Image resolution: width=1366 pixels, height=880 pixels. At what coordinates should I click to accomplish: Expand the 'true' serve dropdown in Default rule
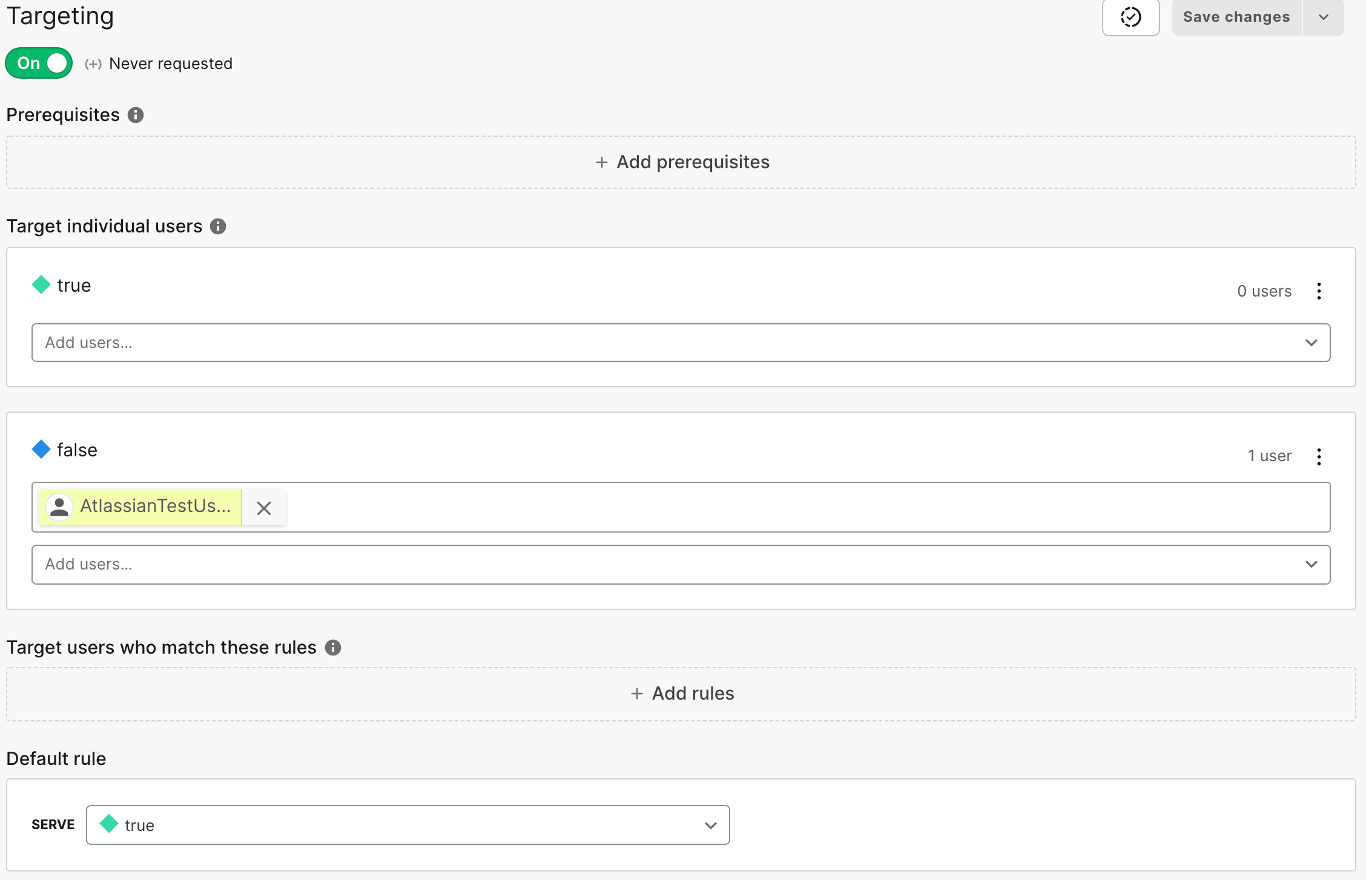(710, 826)
